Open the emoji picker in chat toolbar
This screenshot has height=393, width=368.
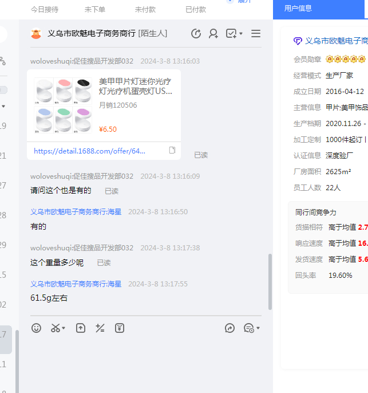(x=36, y=328)
